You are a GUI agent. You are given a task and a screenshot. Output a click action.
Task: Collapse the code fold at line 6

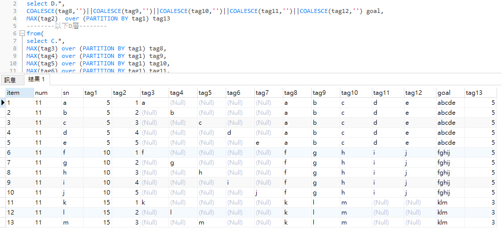tap(22, 33)
